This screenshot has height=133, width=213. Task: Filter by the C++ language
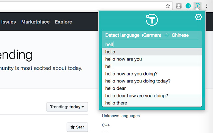[106, 125]
